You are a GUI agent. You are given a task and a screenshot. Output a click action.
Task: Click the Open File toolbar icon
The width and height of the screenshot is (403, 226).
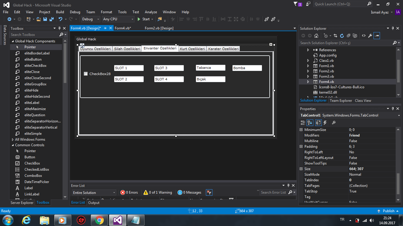coord(39,19)
